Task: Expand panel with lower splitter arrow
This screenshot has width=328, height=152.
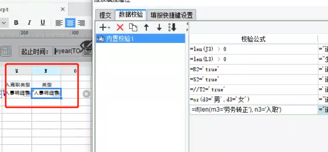Action: tap(187, 30)
